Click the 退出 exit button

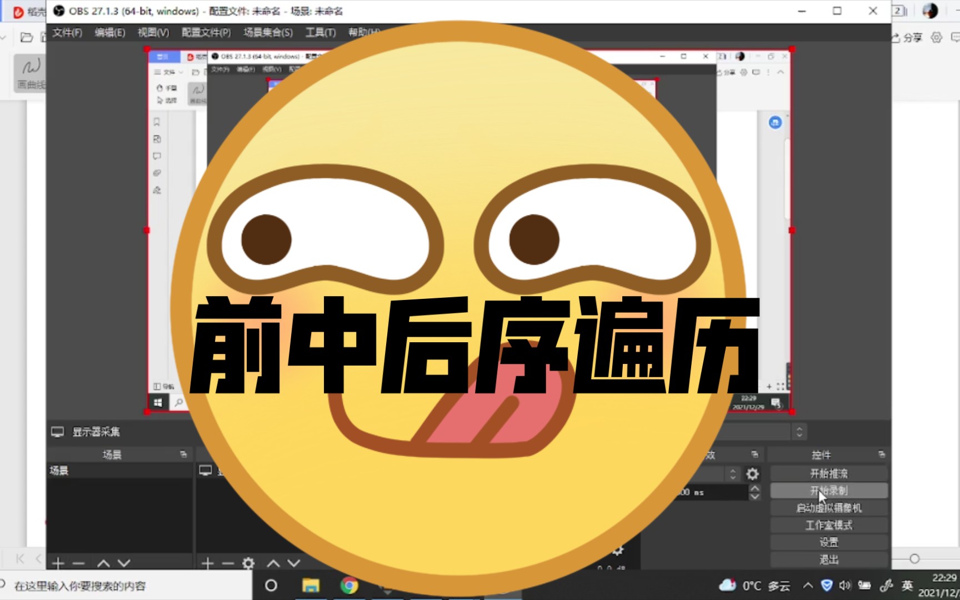click(829, 559)
